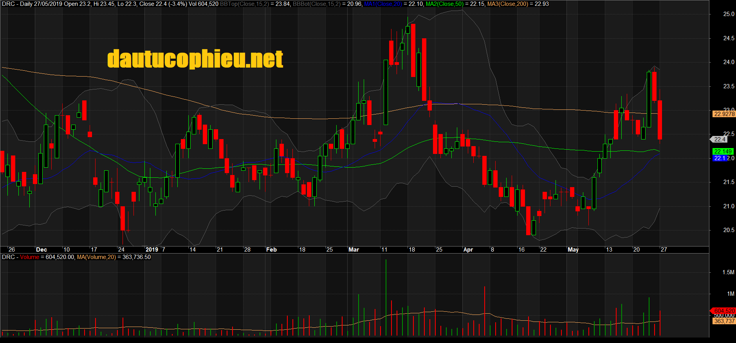Image resolution: width=736 pixels, height=343 pixels.
Task: Click the 1.5M volume axis label
Action: tap(729, 272)
